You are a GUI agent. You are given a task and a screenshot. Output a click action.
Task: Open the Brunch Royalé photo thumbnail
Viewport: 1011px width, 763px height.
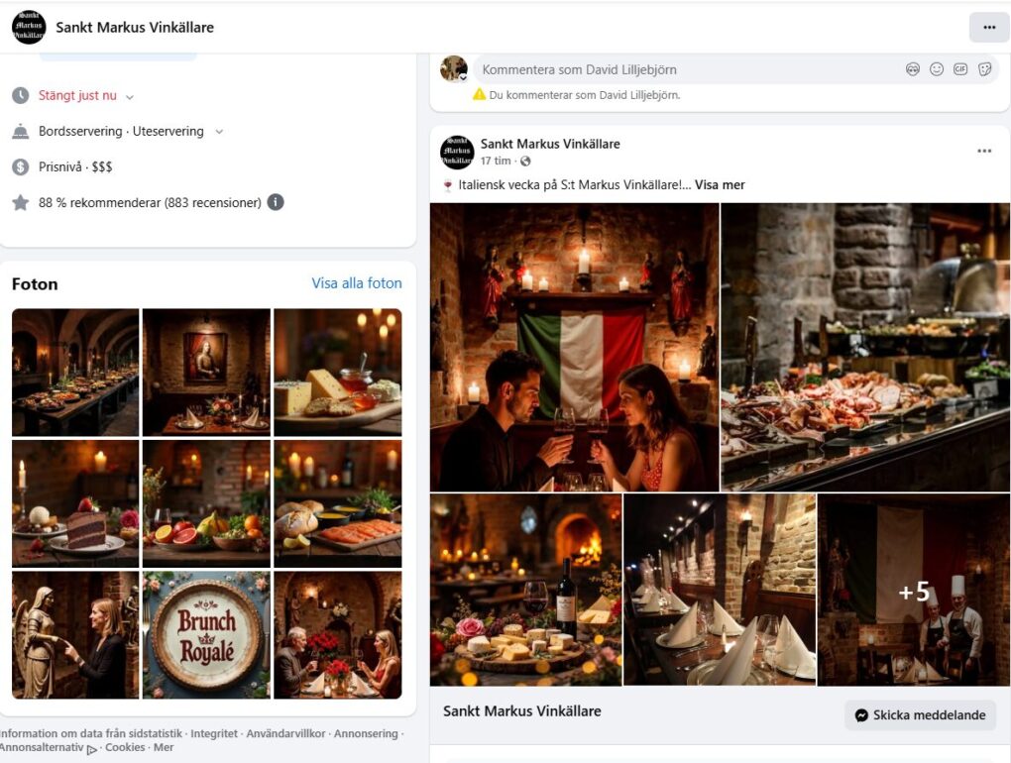click(206, 634)
